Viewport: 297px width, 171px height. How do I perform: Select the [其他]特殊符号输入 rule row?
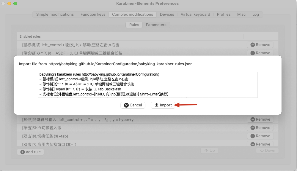(148, 119)
